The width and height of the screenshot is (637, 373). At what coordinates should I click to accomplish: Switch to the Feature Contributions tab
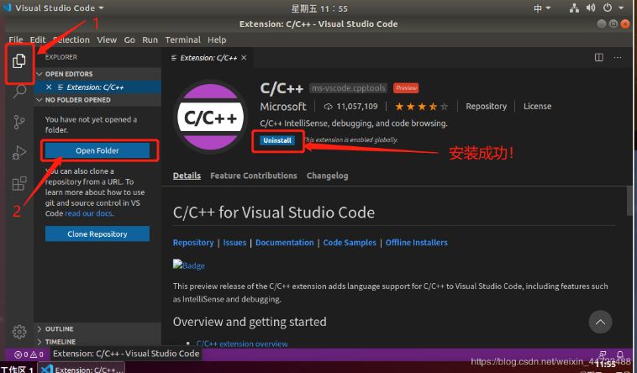coord(254,176)
